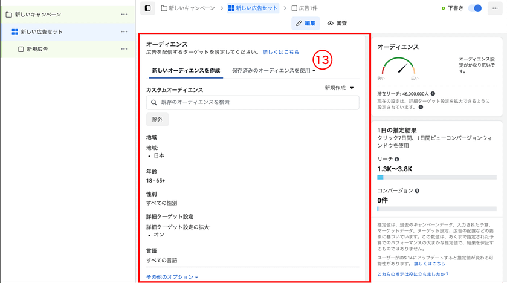Open three-dot menu for 新しい広告セット
This screenshot has height=283, width=507.
[124, 31]
